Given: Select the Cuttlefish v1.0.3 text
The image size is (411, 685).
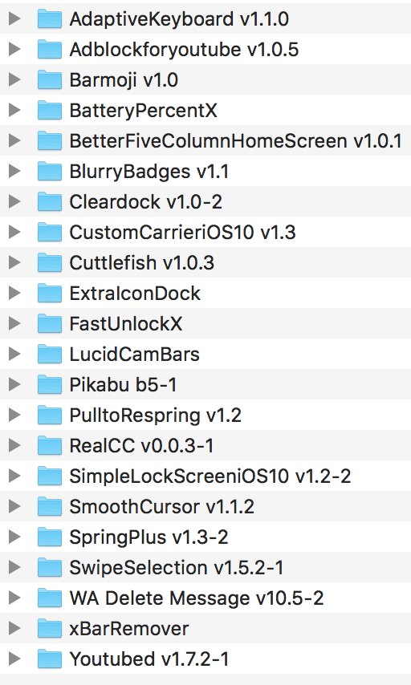Looking at the screenshot, I should pyautogui.click(x=141, y=262).
